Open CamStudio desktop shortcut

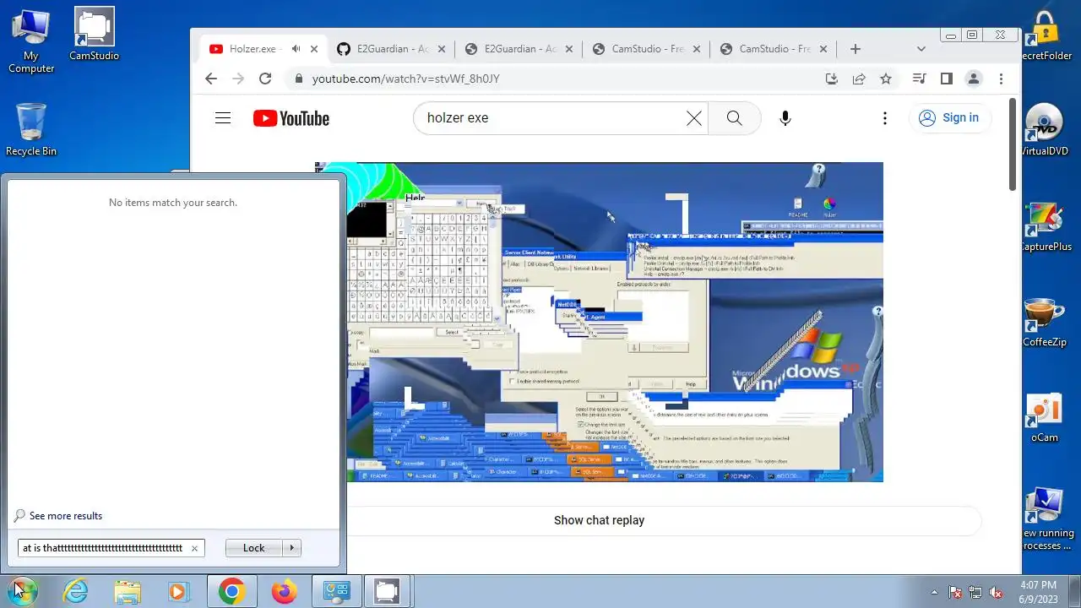(x=94, y=35)
